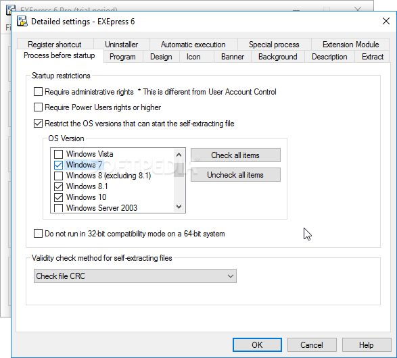This screenshot has height=358, width=397.
Task: Check Windows Vista in OS list
Action: coord(58,154)
